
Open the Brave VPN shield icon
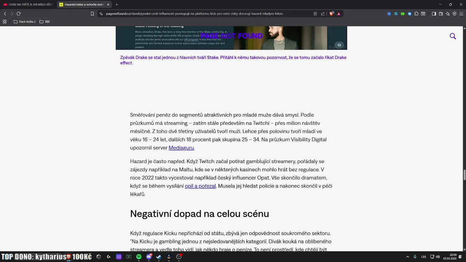pyautogui.click(x=454, y=14)
